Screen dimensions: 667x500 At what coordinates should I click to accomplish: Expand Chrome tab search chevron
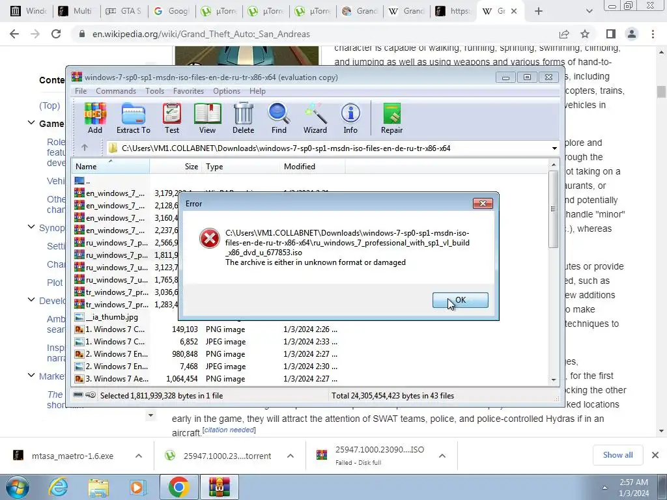click(x=589, y=11)
